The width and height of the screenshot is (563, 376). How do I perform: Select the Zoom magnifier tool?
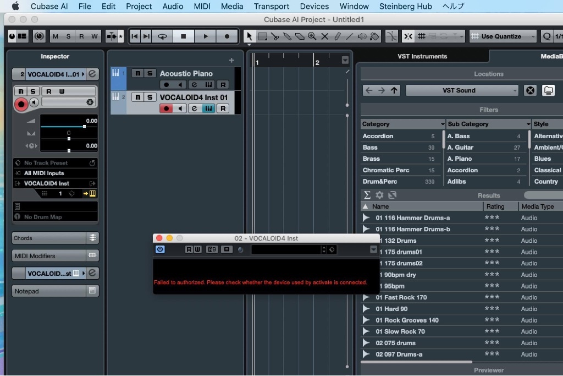click(x=312, y=36)
